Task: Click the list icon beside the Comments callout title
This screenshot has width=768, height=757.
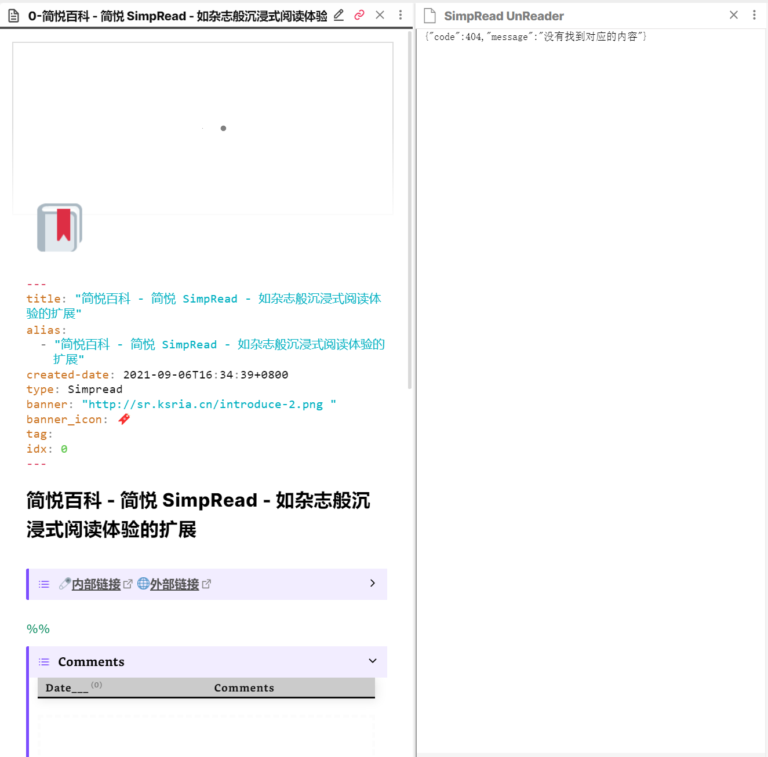Action: [44, 662]
